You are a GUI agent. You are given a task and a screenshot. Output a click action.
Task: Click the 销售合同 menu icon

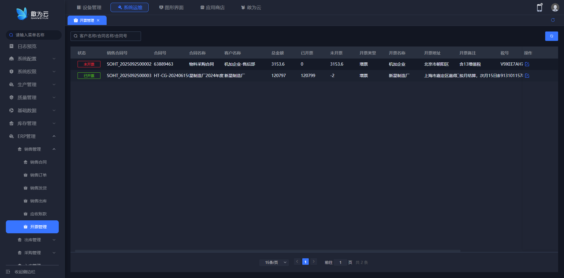click(x=26, y=162)
